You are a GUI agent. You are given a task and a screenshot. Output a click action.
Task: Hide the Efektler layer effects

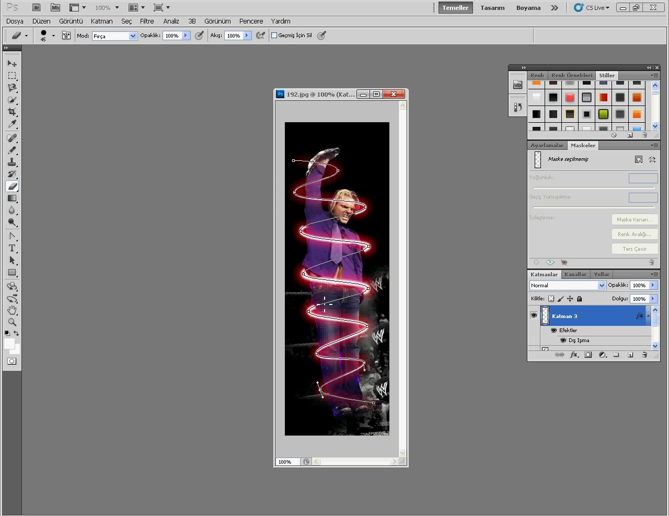click(x=553, y=330)
